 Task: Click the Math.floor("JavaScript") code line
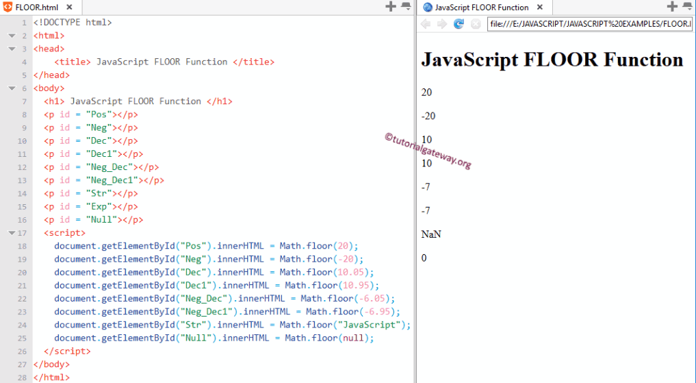click(233, 325)
